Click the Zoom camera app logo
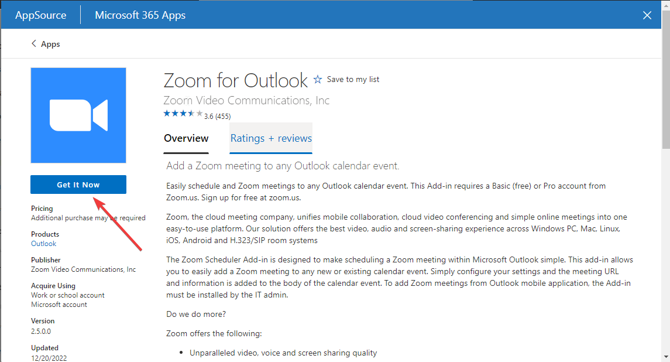670x362 pixels. click(78, 115)
